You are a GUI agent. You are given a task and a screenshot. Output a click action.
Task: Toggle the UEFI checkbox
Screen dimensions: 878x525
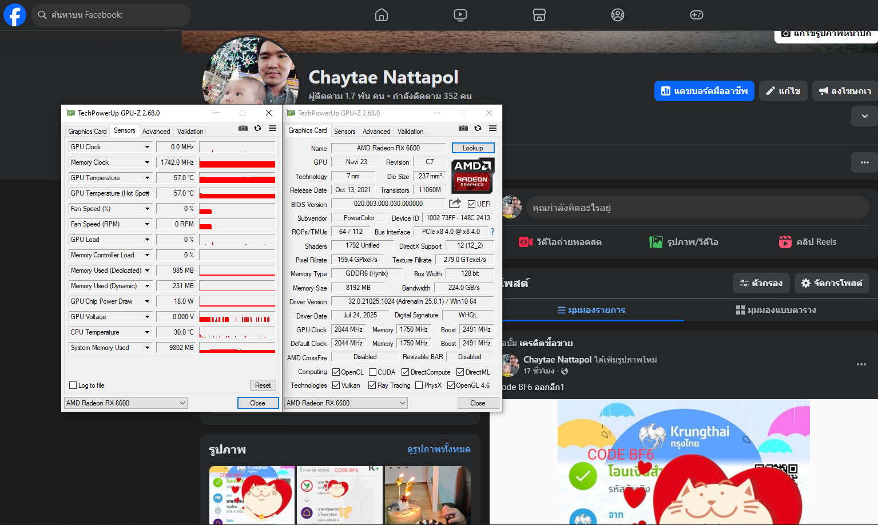[x=472, y=204]
